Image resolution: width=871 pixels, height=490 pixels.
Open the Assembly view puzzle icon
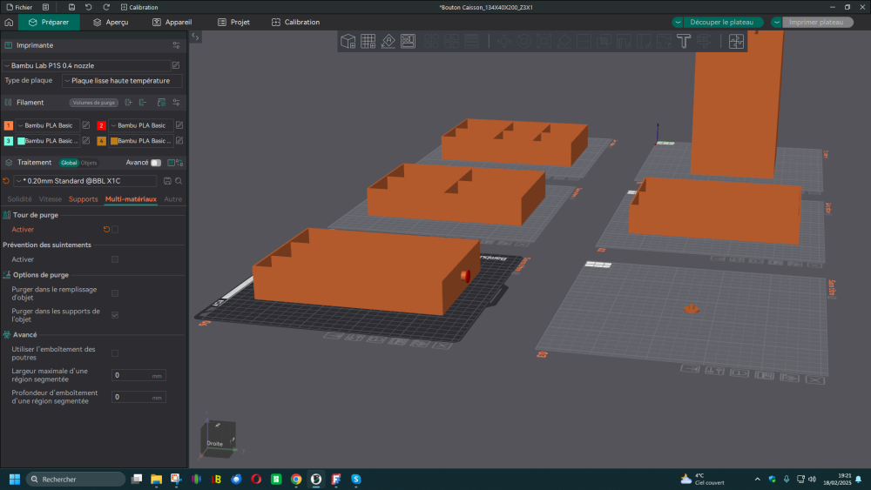(736, 41)
